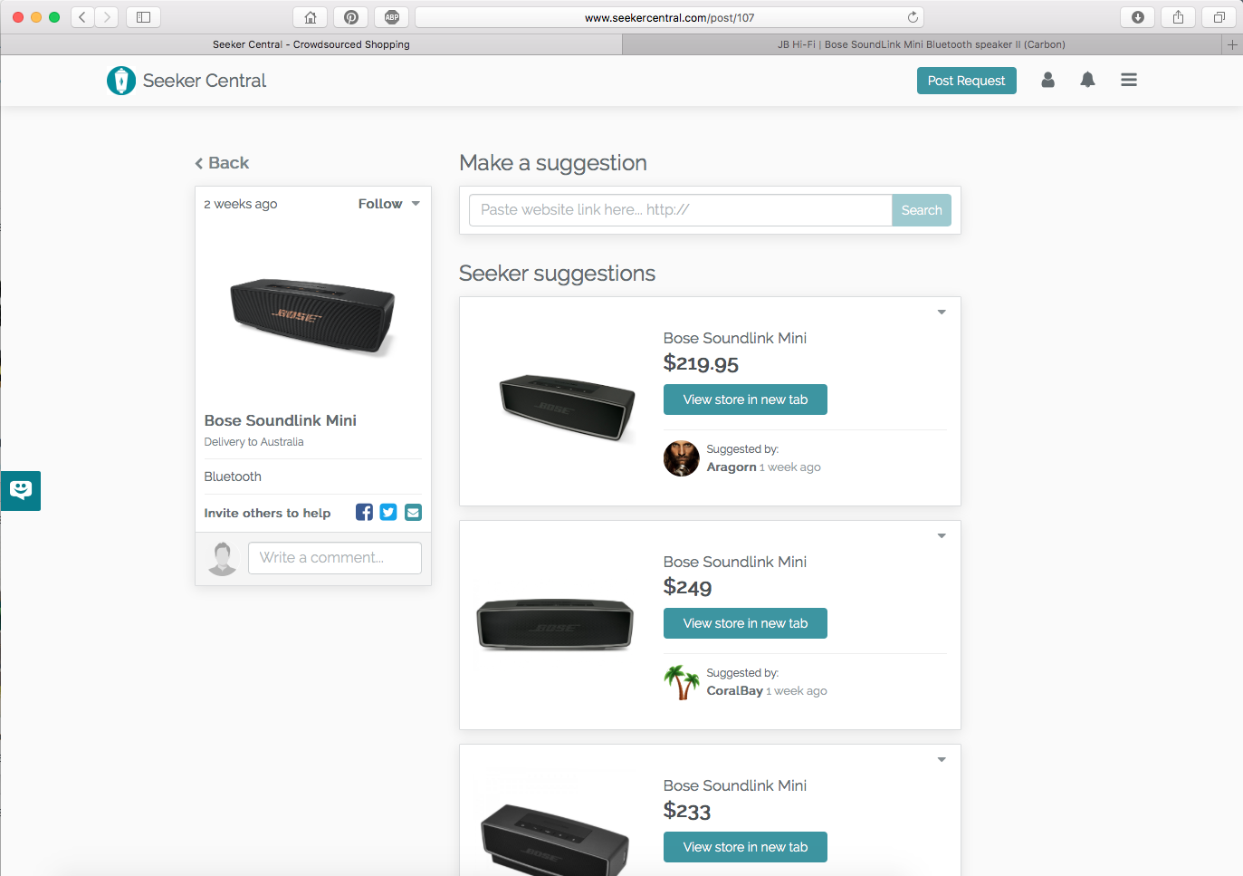This screenshot has width=1243, height=876.
Task: Click the Delivery to Australia text
Action: coord(254,442)
